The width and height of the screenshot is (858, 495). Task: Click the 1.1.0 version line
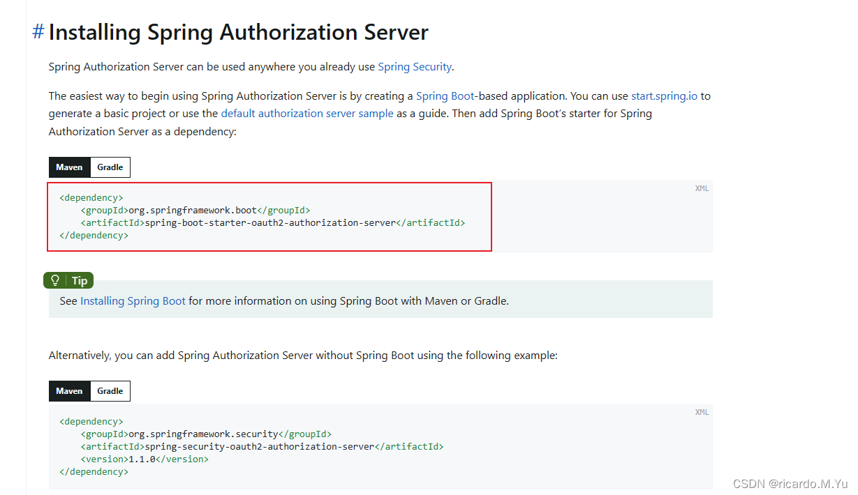145,459
